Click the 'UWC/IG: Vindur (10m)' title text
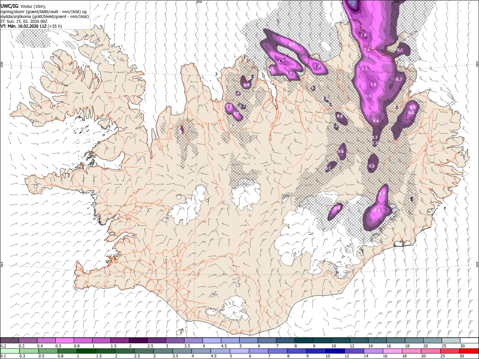 (23, 6)
